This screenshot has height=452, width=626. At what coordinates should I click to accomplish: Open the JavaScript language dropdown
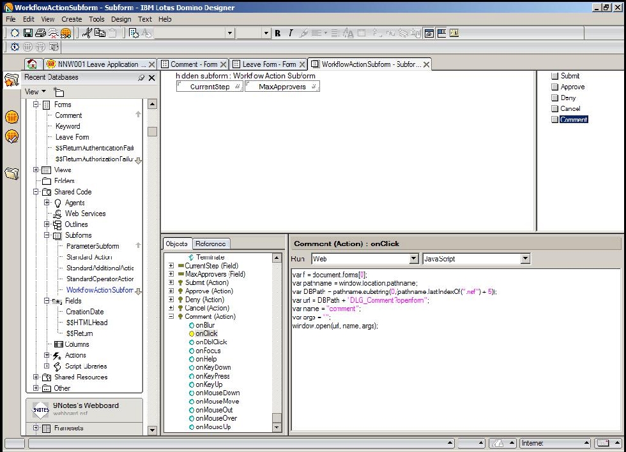(525, 259)
